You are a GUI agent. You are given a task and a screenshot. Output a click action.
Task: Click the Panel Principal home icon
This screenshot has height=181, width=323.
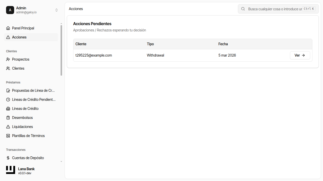[x=8, y=28]
